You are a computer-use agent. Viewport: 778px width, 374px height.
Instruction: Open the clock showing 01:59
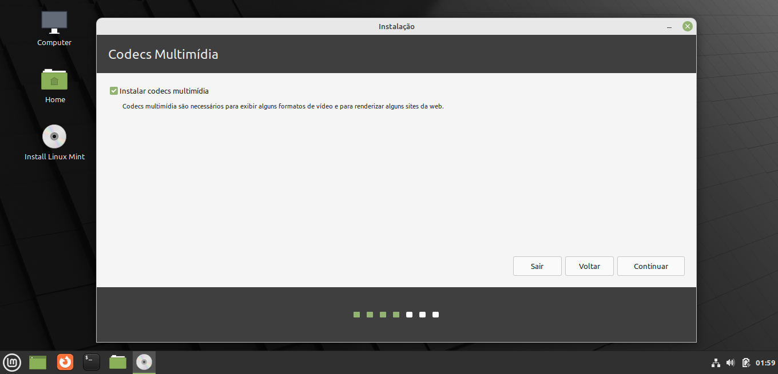765,363
